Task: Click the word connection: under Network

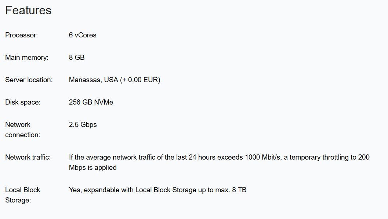Action: point(22,135)
